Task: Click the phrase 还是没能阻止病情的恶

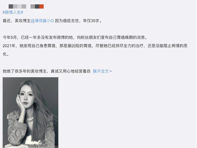Action: [167, 46]
